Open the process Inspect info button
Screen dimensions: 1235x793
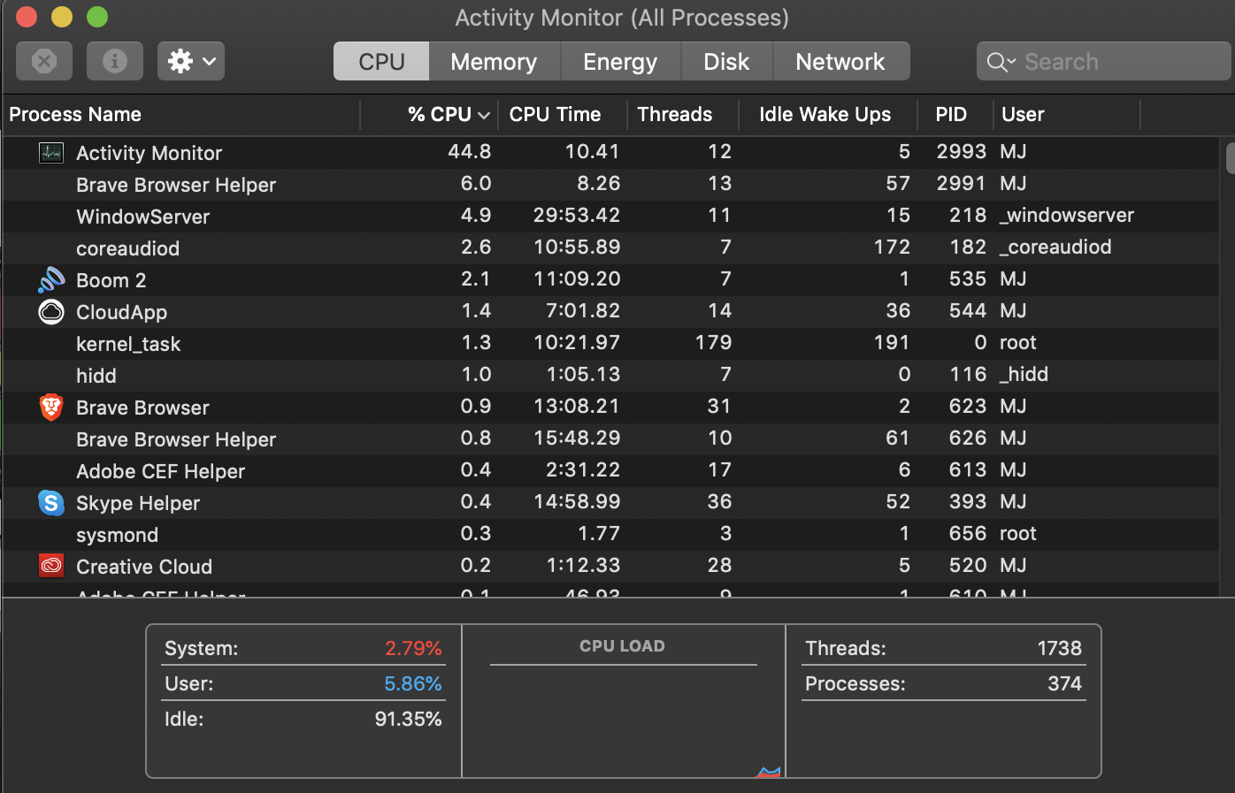(x=115, y=61)
